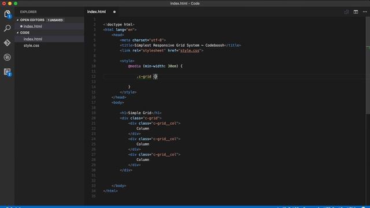Collapse the Open Editors section
The image size is (370, 208).
point(18,20)
